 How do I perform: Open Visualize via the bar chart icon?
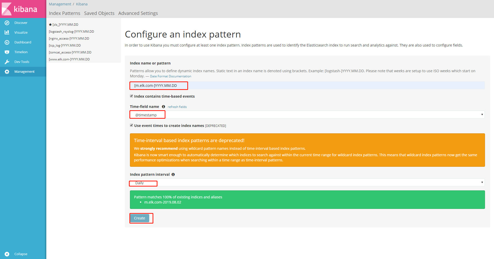7,32
